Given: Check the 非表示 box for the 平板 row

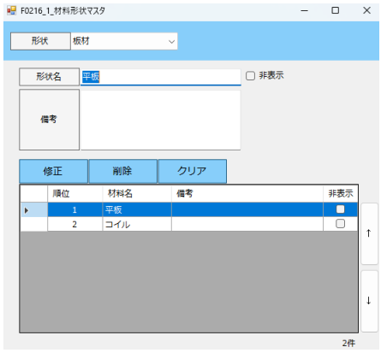Looking at the screenshot, I should point(340,209).
